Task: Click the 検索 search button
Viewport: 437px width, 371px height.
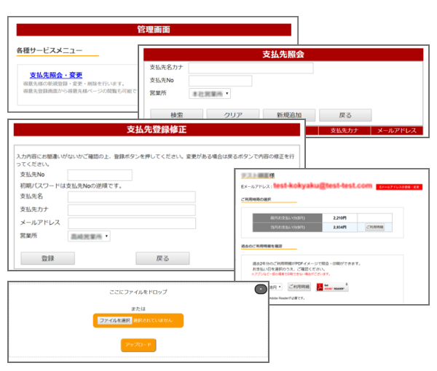Action: (176, 115)
